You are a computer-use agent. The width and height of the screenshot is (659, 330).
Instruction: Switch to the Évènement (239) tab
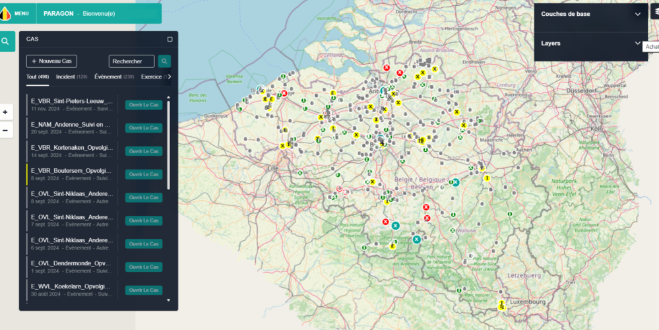(114, 77)
